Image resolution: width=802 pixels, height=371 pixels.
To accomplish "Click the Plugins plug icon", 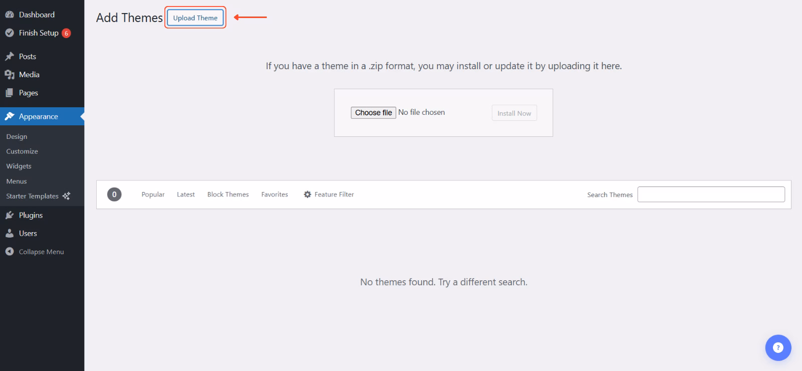I will 10,215.
